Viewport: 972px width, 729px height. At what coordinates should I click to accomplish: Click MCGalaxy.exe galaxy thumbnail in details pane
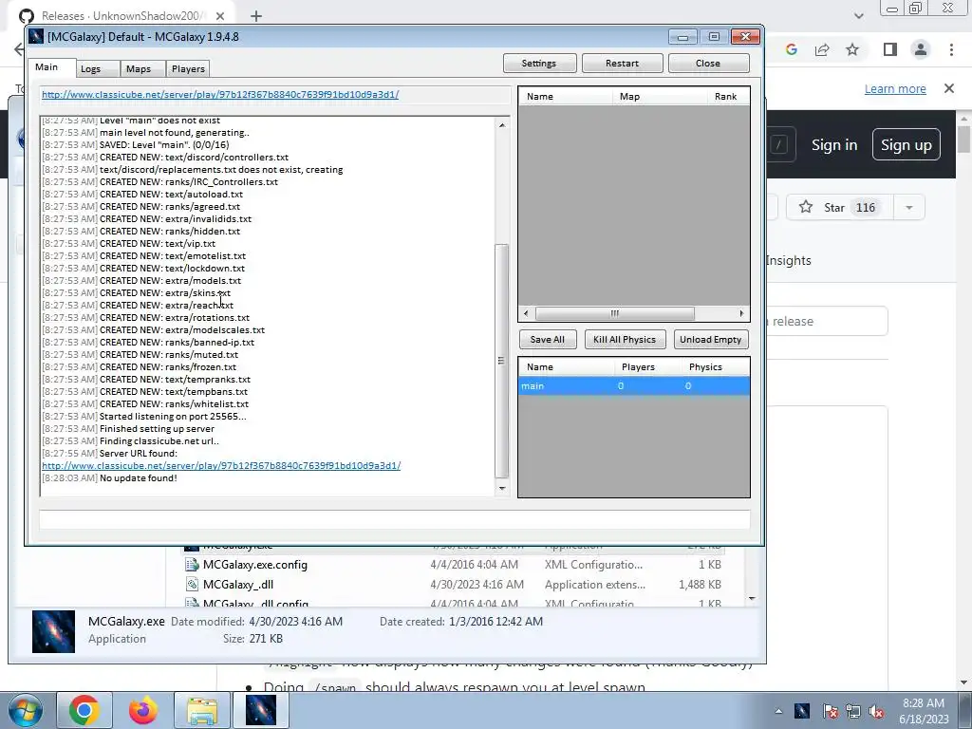click(x=53, y=631)
